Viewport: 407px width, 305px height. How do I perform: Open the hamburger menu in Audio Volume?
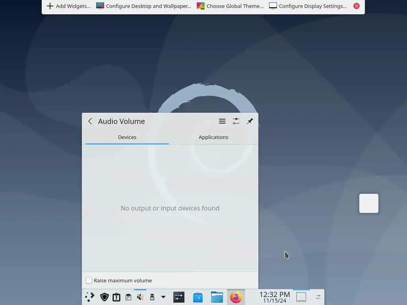222,121
